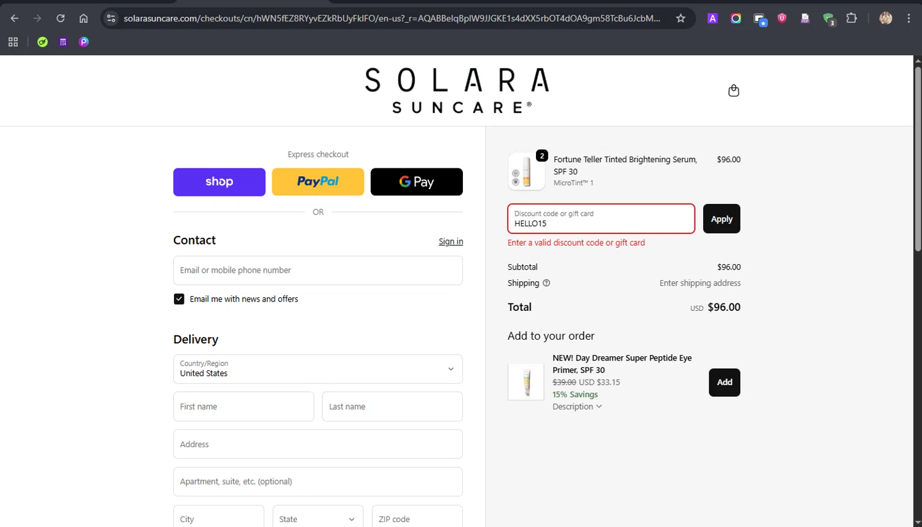Click the 'Fortune Teller Tinted Brightening Serum' name
This screenshot has height=527, width=922.
point(625,165)
